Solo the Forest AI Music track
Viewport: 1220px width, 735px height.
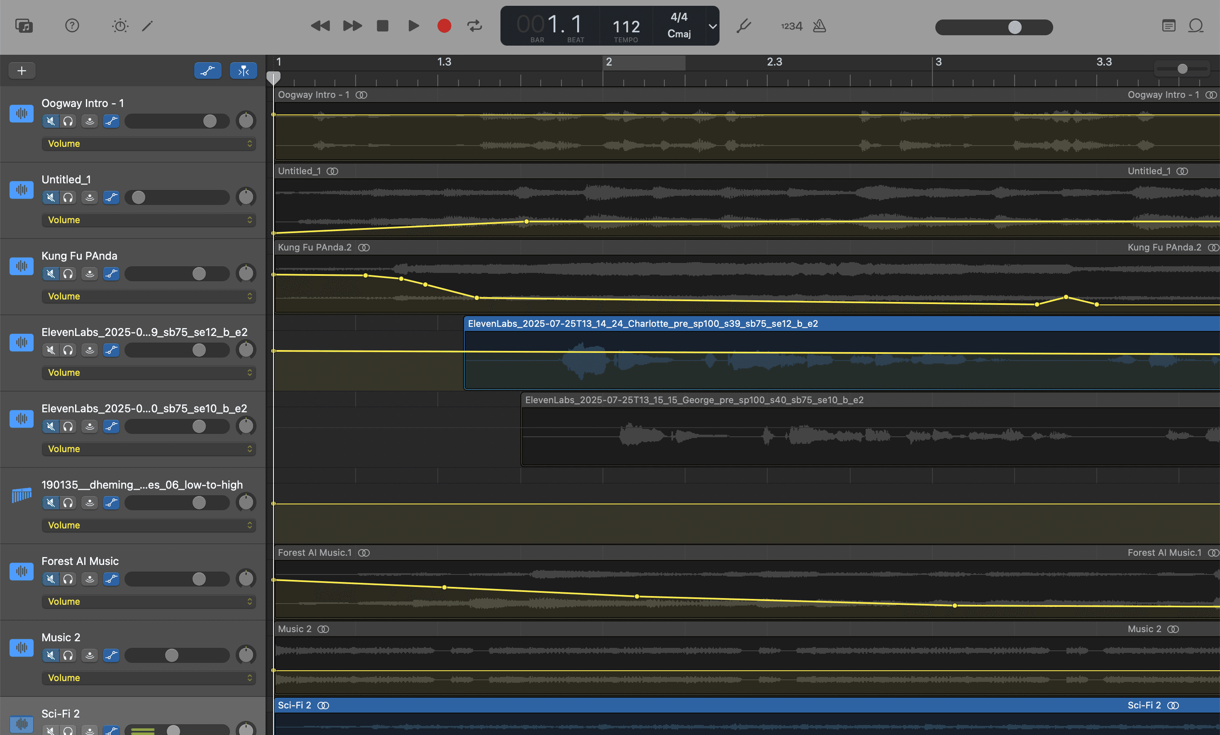pos(68,579)
